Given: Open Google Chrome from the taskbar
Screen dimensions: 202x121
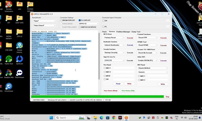Looking at the screenshot, I should (x=114, y=118).
